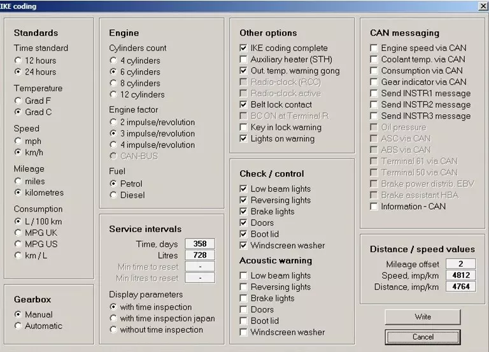This screenshot has width=489, height=352.
Task: Select mph speed unit
Action: click(18, 140)
